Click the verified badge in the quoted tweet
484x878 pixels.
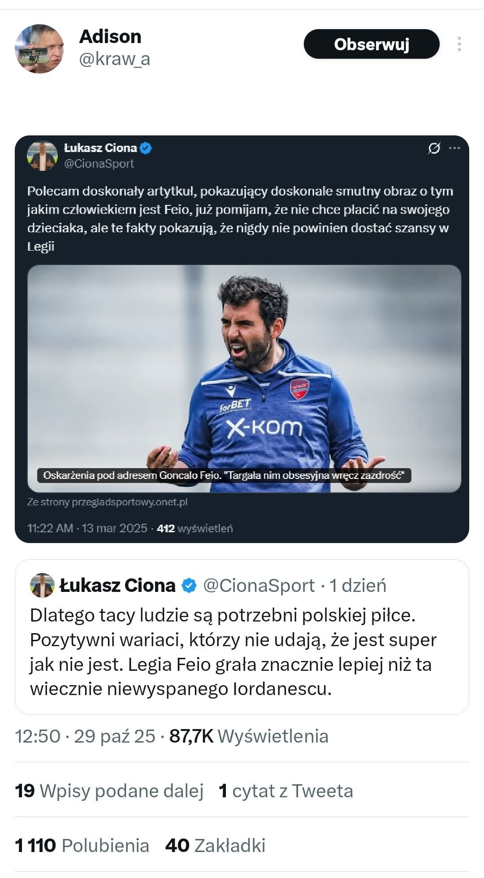tap(189, 585)
